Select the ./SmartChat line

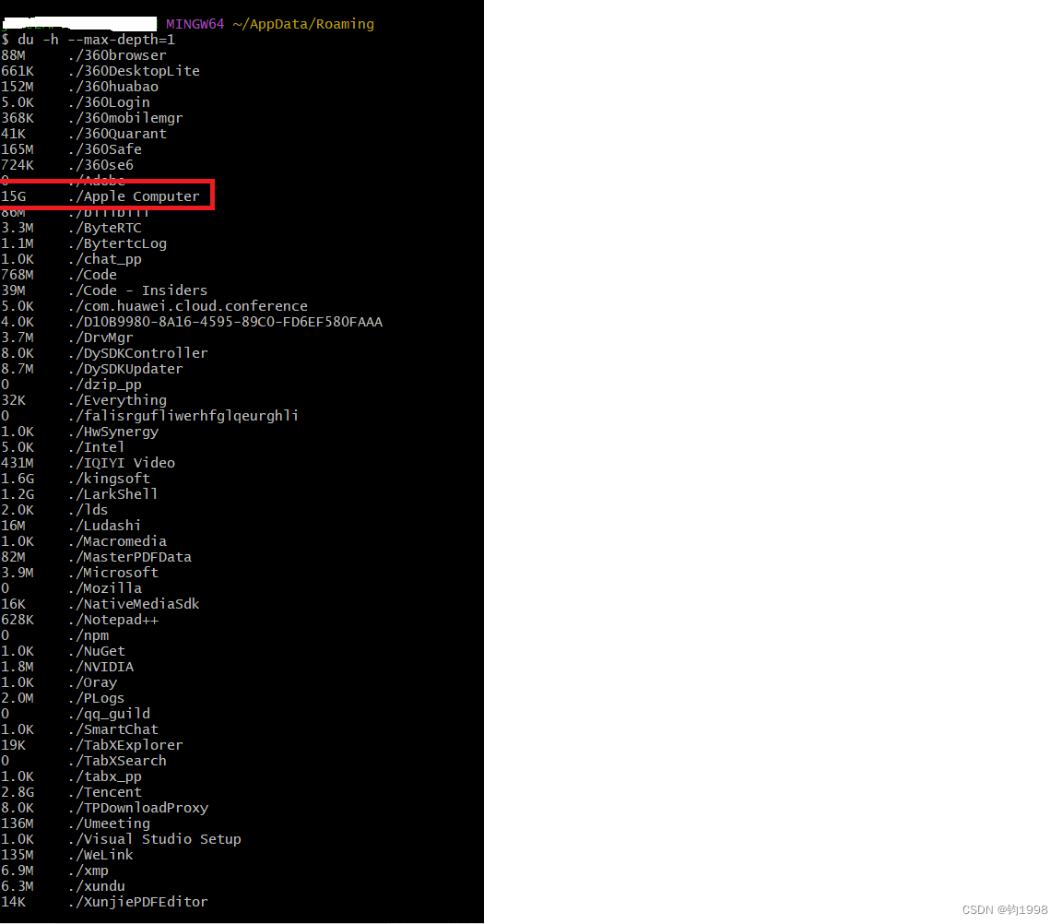point(80,729)
